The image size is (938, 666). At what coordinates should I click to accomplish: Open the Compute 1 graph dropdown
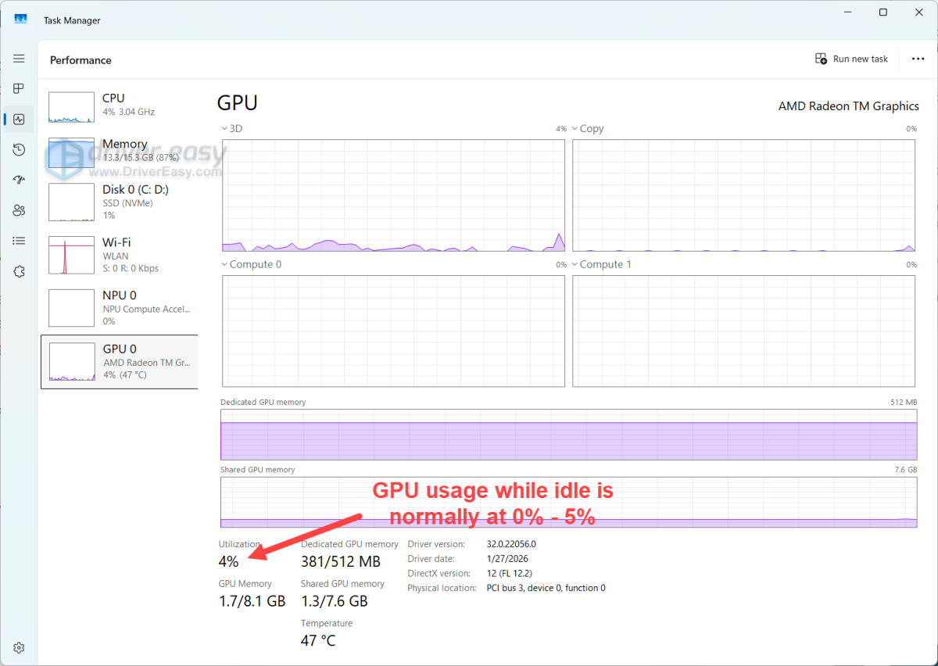click(x=602, y=264)
